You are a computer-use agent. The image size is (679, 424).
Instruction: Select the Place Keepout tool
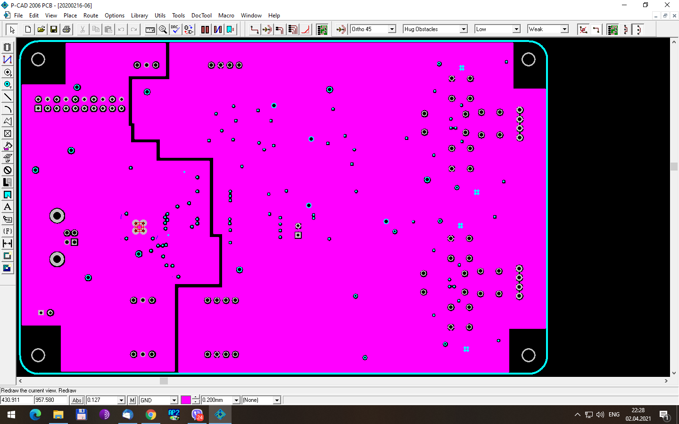8,170
